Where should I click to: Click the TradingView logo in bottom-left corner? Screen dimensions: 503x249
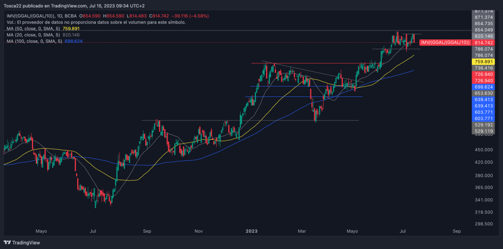pos(22,243)
